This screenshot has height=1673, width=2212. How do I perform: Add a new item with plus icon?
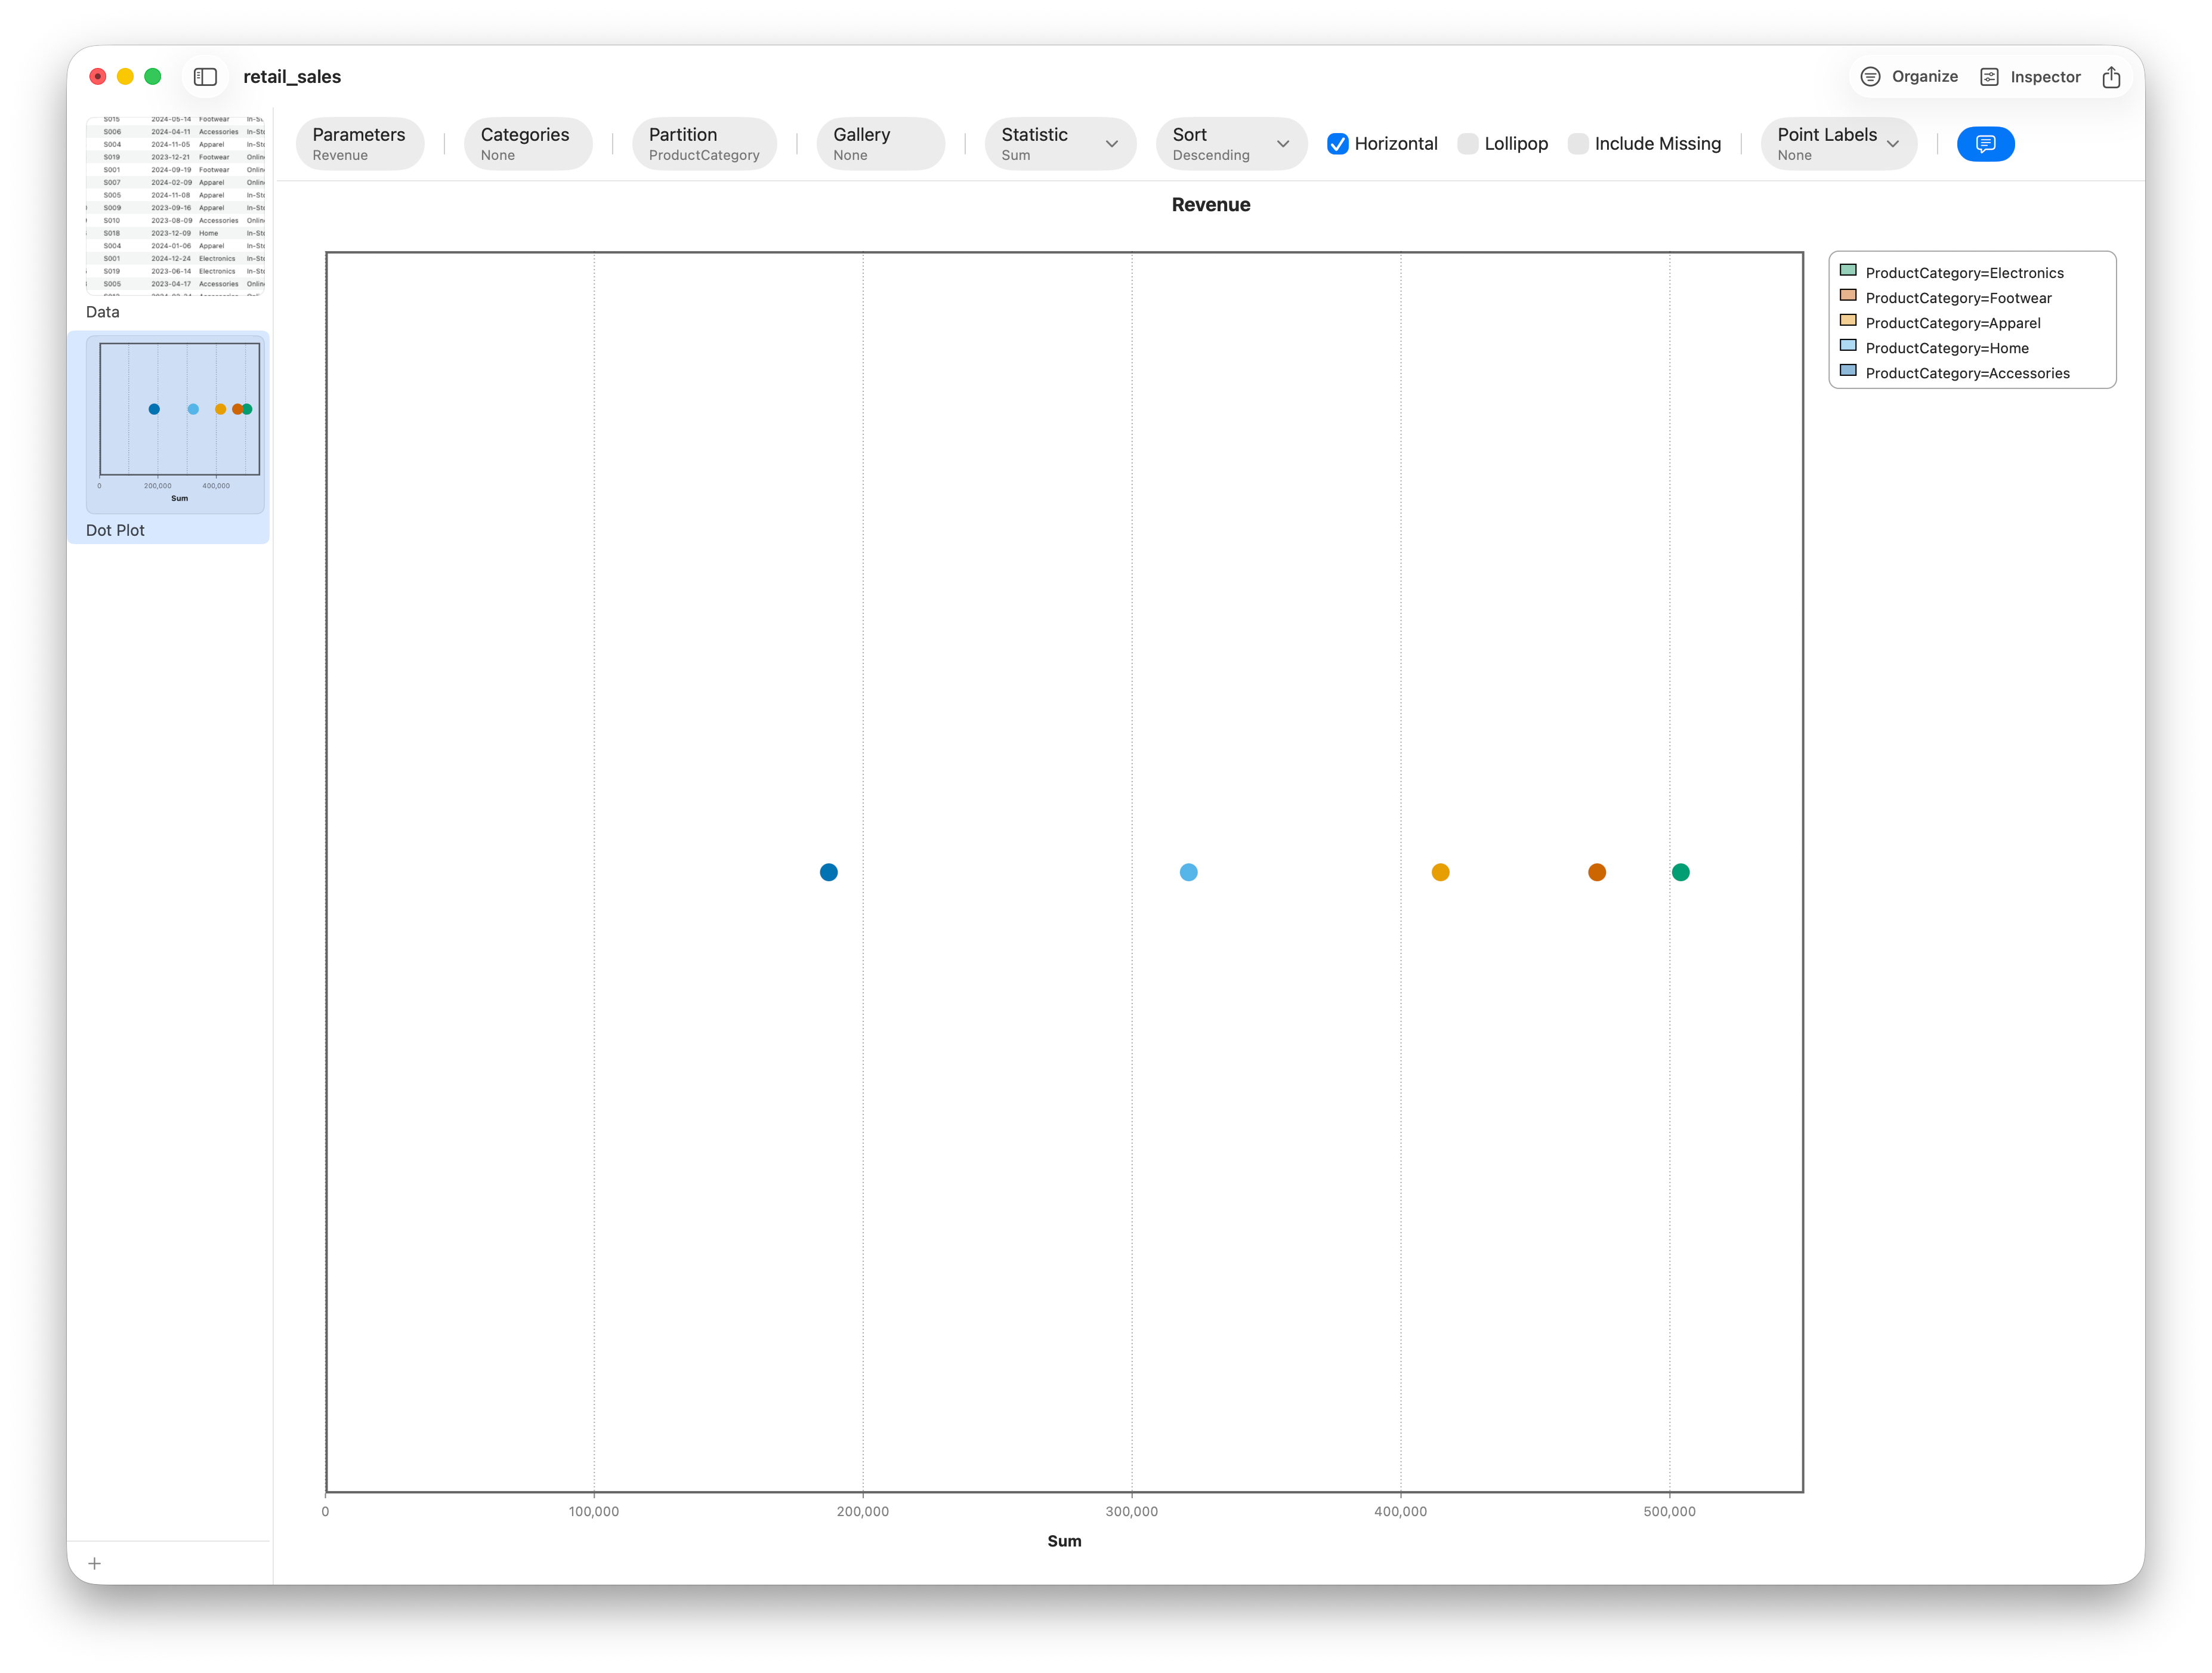[95, 1563]
